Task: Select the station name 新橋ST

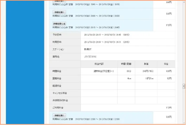Action: [x=88, y=49]
